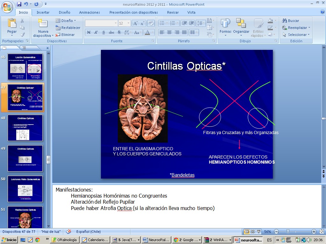Image resolution: width=326 pixels, height=244 pixels.
Task: Switch to slide sorter view
Action: tap(252, 232)
